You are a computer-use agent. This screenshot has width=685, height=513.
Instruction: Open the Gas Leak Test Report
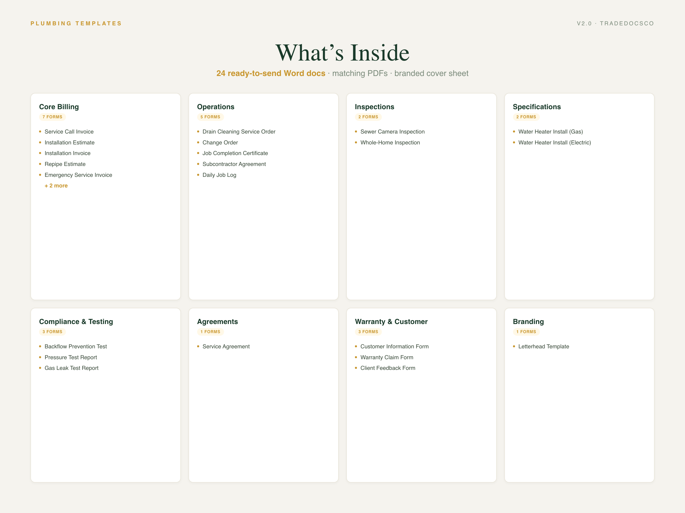pos(72,368)
